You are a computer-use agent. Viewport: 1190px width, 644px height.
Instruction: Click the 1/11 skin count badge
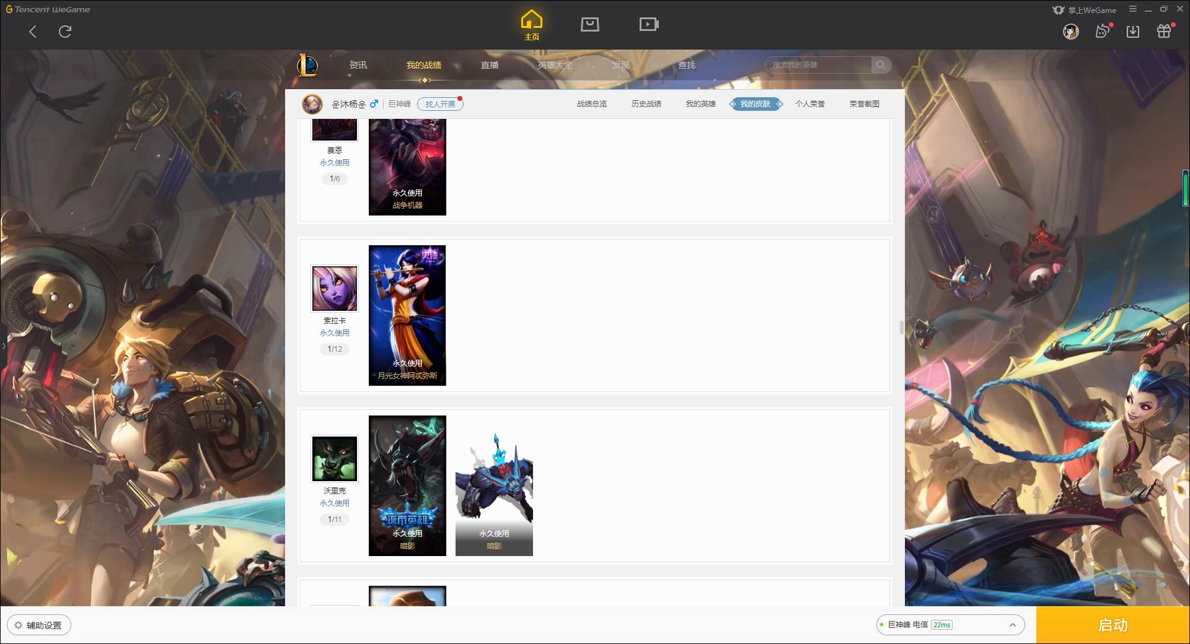coord(335,520)
